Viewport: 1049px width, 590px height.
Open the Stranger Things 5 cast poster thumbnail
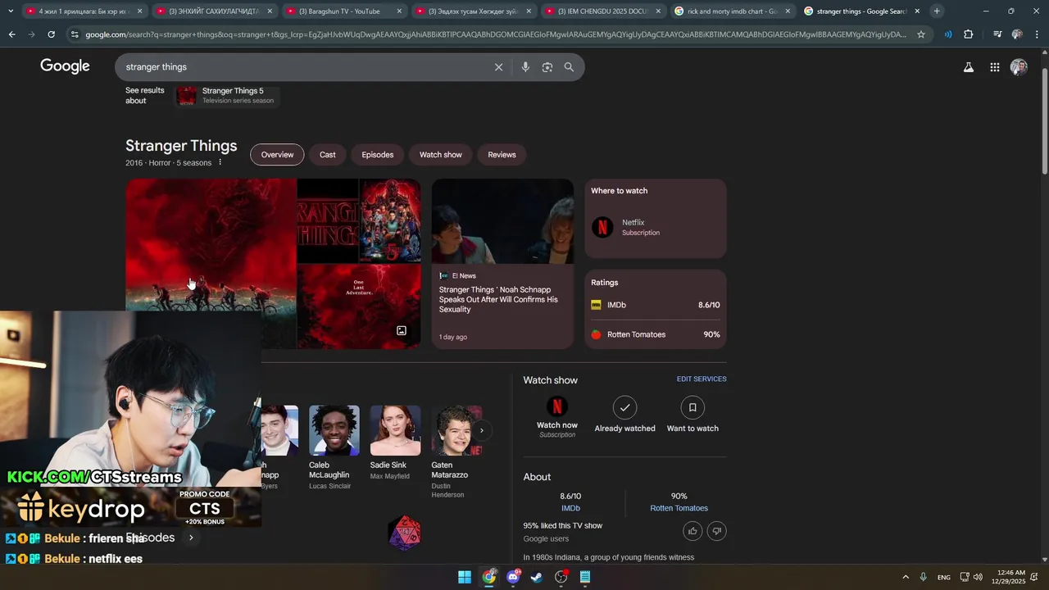click(x=390, y=220)
